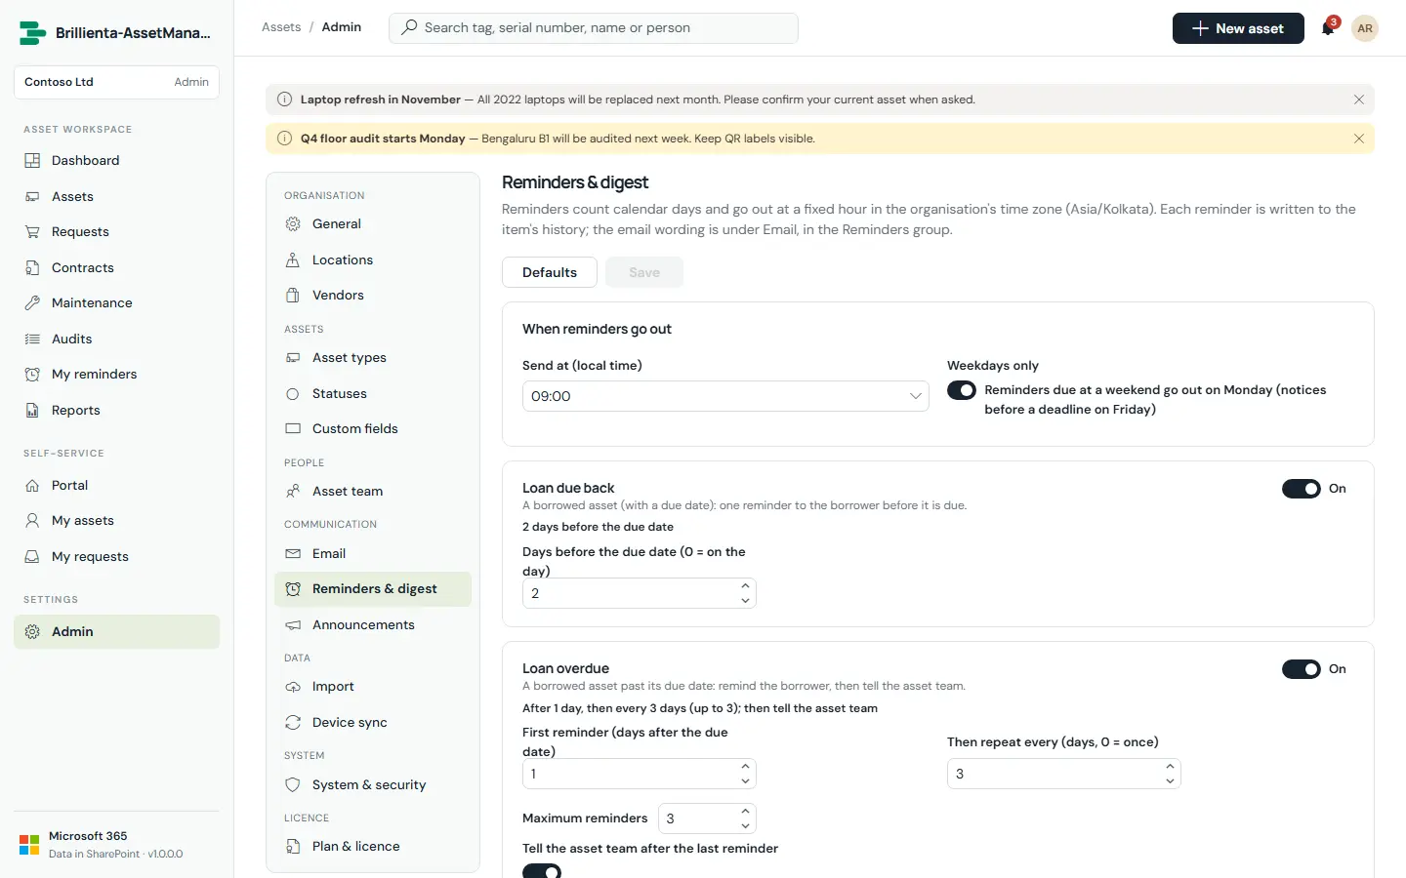Click the Requests cart icon

coord(32,232)
